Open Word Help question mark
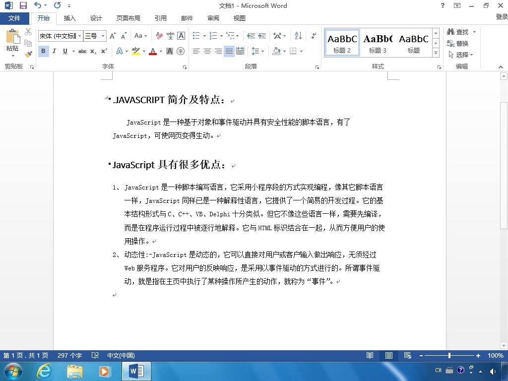508x381 pixels. pos(443,5)
